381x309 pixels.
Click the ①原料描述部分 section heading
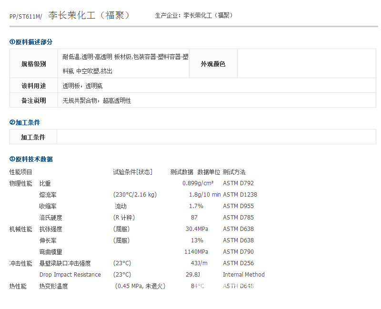pyautogui.click(x=31, y=42)
